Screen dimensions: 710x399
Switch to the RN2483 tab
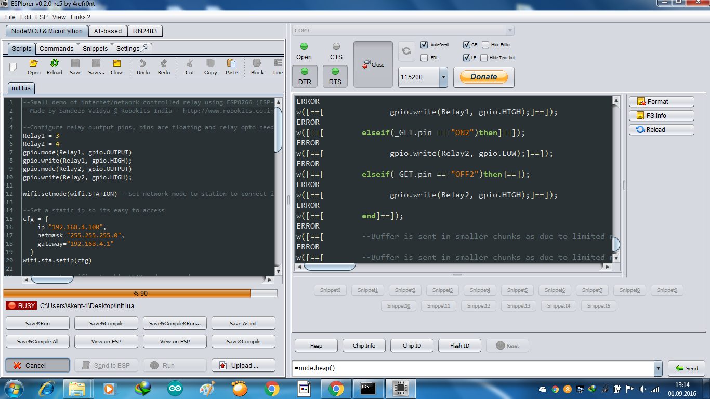tap(144, 31)
